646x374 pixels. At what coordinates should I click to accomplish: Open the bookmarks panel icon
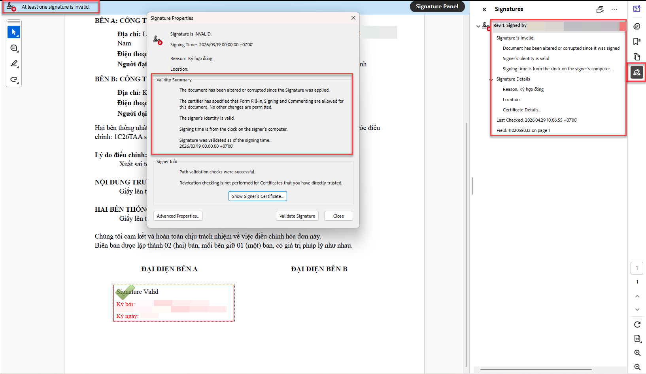[637, 41]
